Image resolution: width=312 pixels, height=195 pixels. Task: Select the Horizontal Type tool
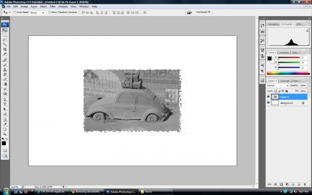pos(5,105)
